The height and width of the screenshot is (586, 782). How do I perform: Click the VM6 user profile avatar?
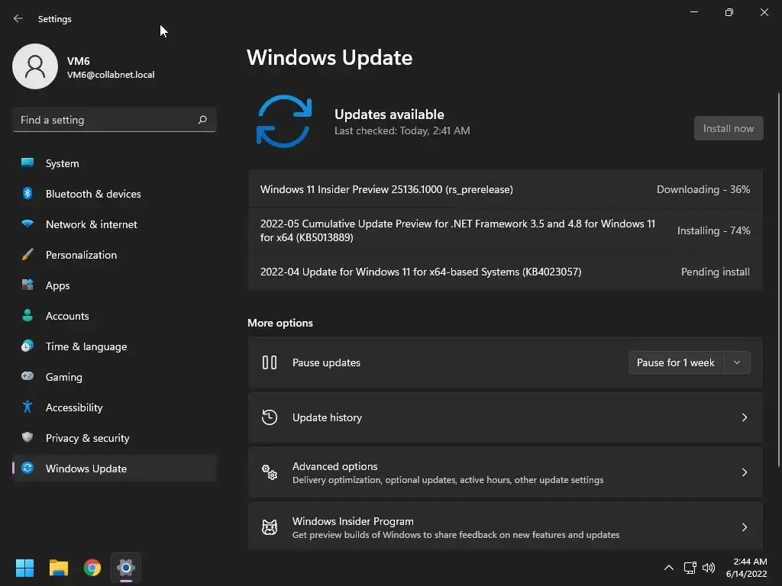point(35,66)
